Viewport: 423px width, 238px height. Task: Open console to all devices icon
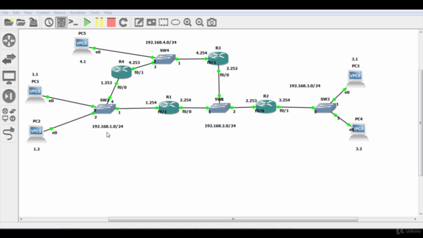[x=73, y=22]
